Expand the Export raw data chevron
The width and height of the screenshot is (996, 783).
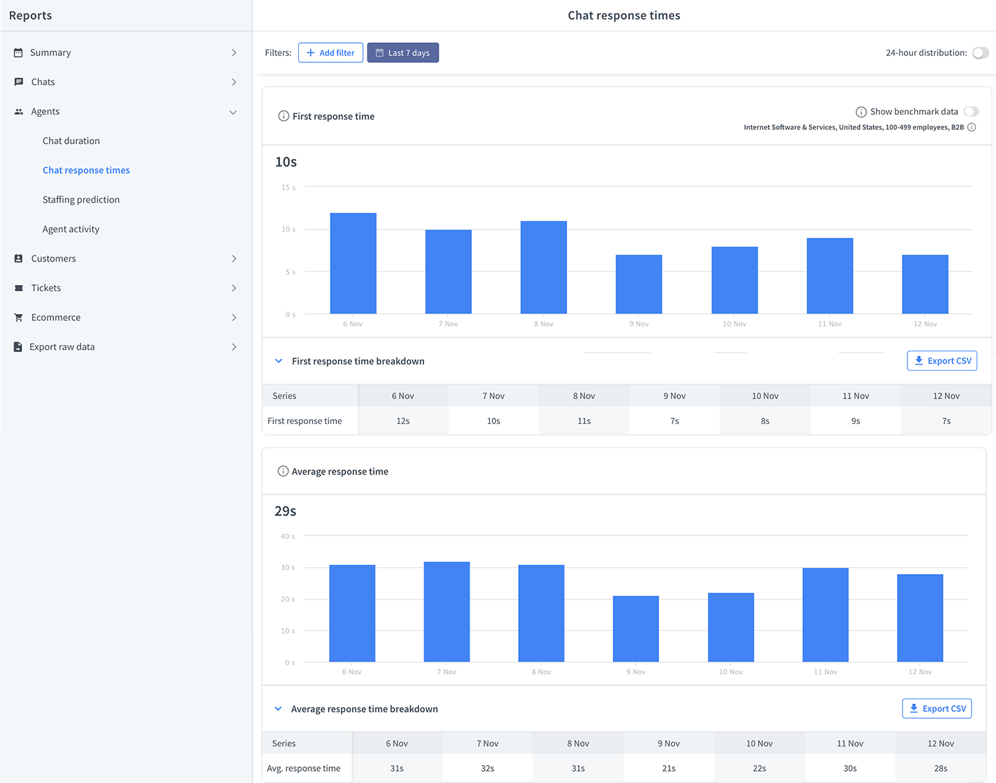point(234,347)
